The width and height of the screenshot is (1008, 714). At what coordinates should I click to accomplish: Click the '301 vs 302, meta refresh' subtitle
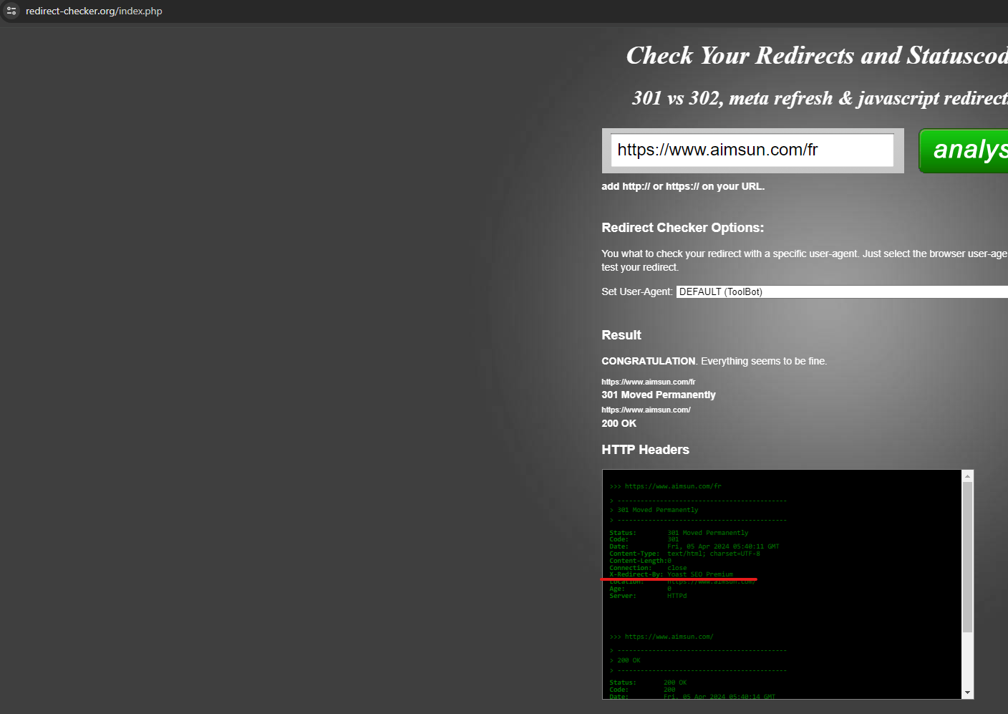click(820, 98)
